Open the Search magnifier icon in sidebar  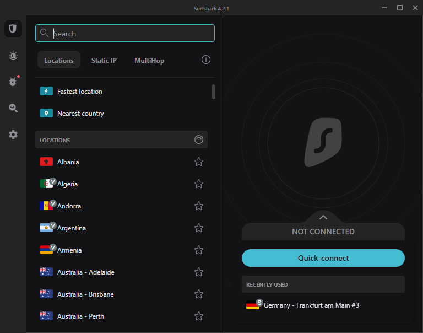[13, 108]
